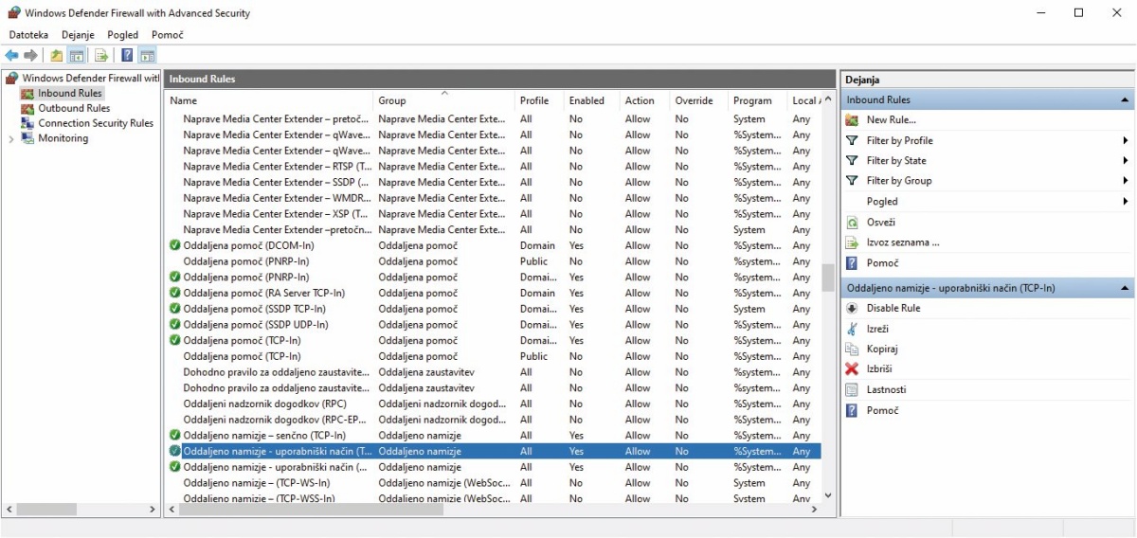The width and height of the screenshot is (1137, 538).
Task: Click Pomoč under the selected rule's actions
Action: 882,410
